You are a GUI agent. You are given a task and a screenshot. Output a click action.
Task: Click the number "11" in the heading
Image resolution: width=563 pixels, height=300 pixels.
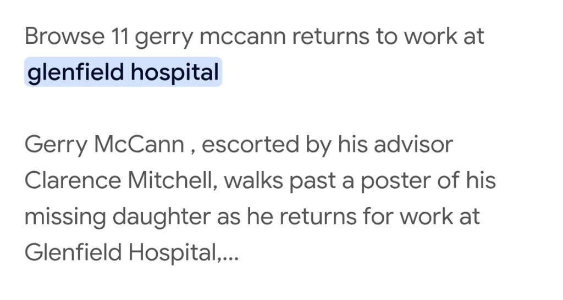click(x=119, y=37)
